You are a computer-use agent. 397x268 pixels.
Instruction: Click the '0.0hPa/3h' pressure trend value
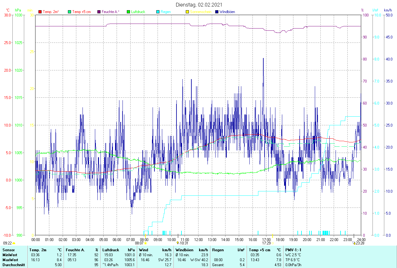[x=293, y=265]
